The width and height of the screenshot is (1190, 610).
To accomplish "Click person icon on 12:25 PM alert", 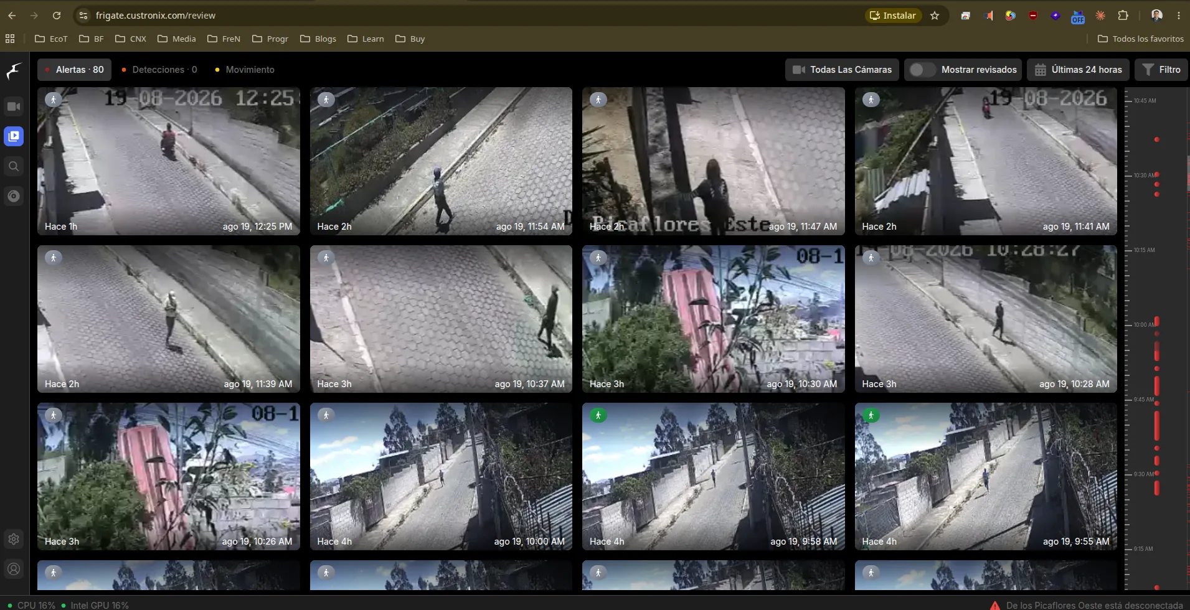I will tap(54, 100).
